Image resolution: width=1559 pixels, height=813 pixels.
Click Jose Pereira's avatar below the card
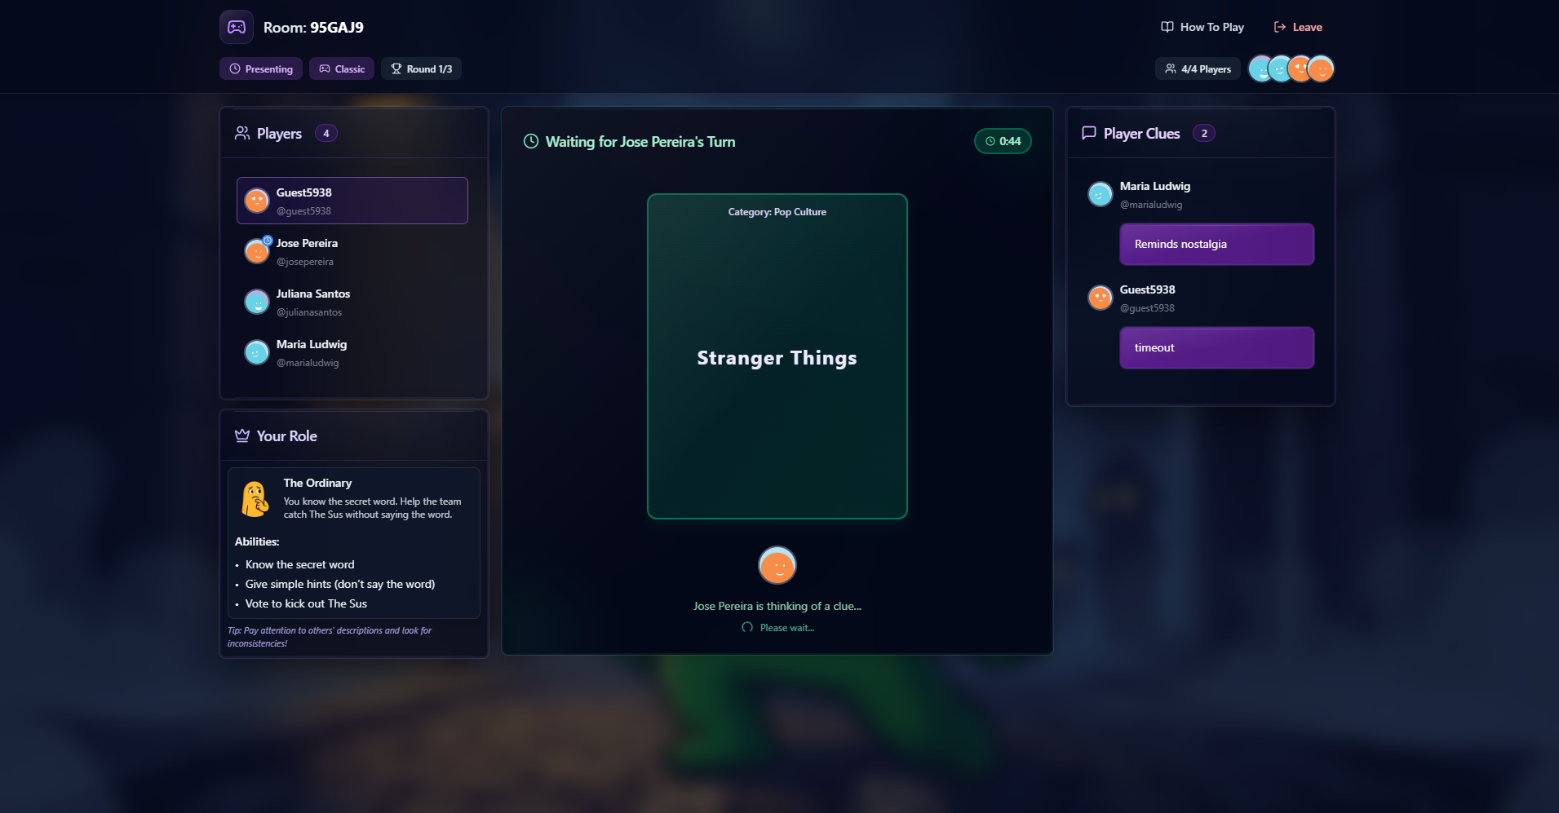(777, 566)
